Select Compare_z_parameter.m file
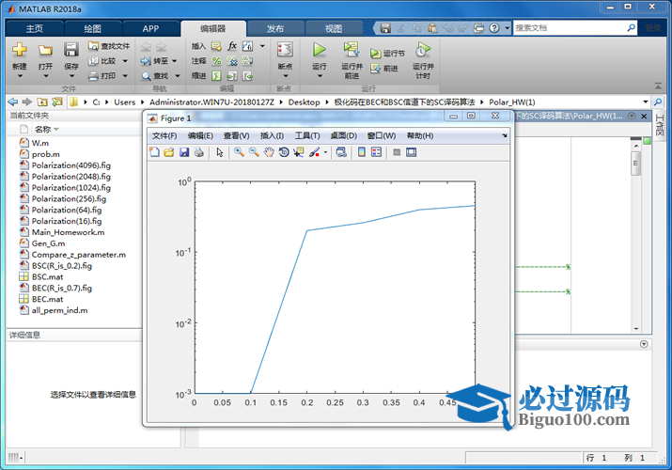The image size is (672, 470). [78, 255]
